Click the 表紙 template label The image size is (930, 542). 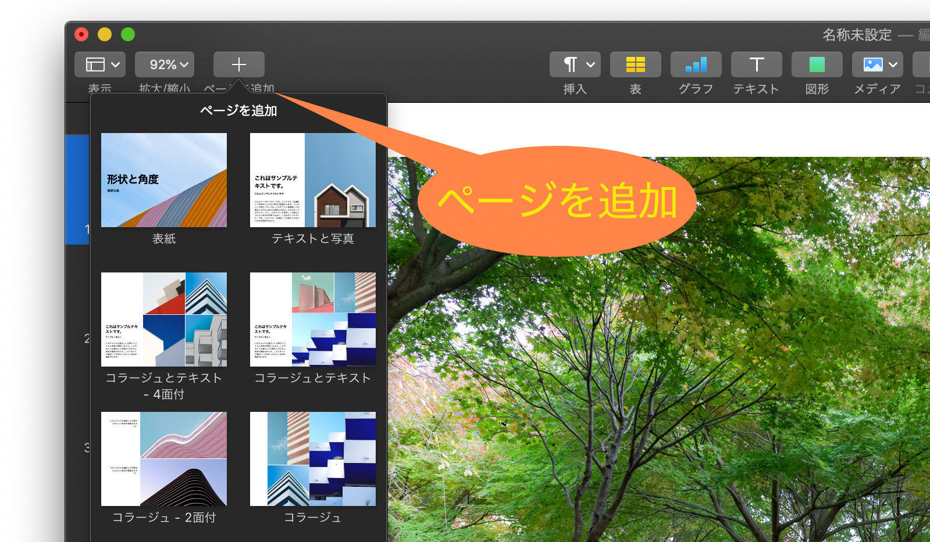tap(164, 239)
